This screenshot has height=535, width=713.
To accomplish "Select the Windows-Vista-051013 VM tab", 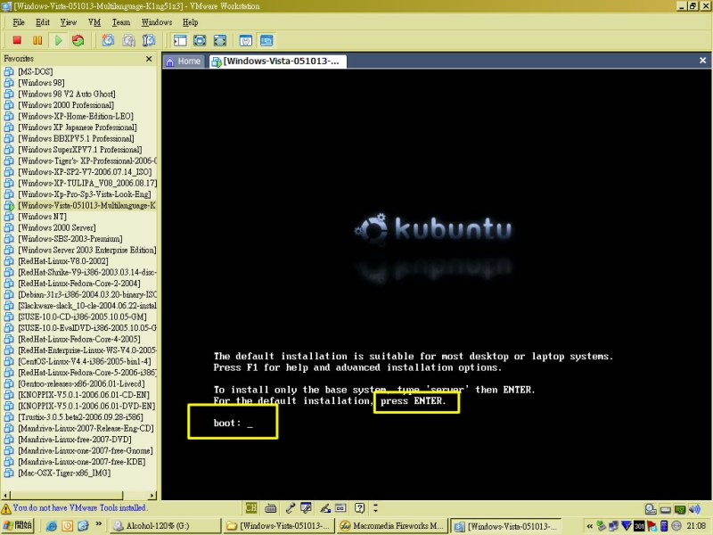I will coord(278,61).
